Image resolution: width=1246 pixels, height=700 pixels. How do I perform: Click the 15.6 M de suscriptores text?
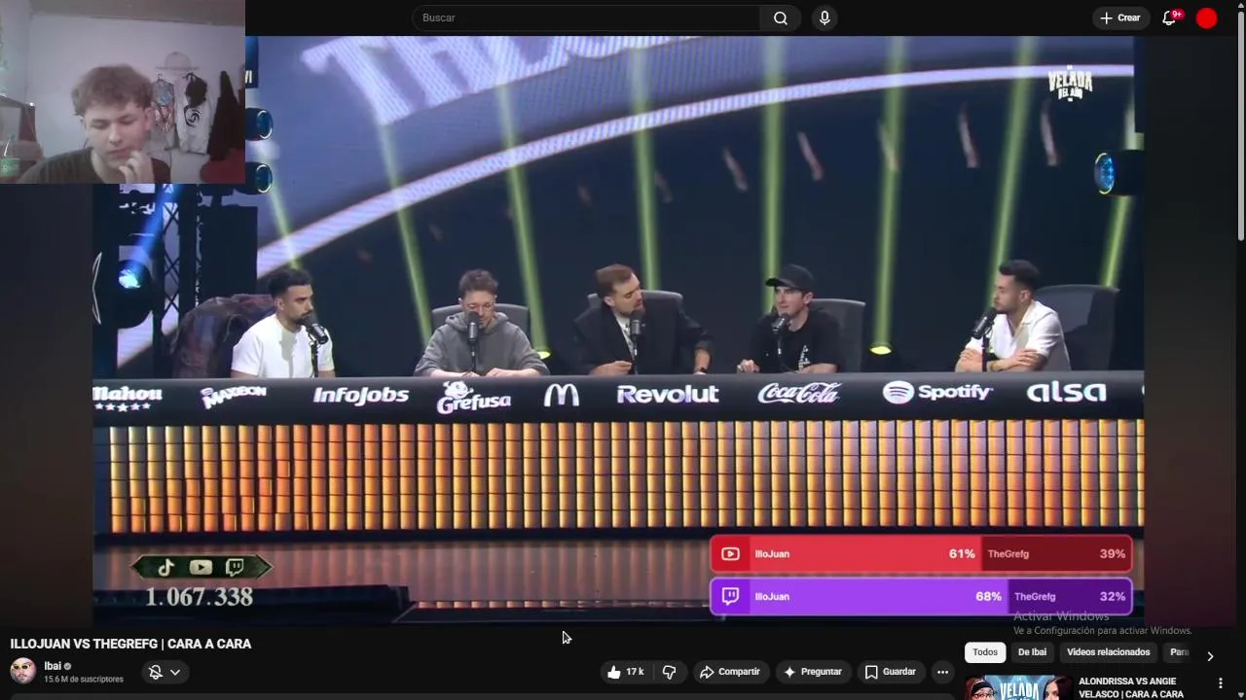click(84, 679)
